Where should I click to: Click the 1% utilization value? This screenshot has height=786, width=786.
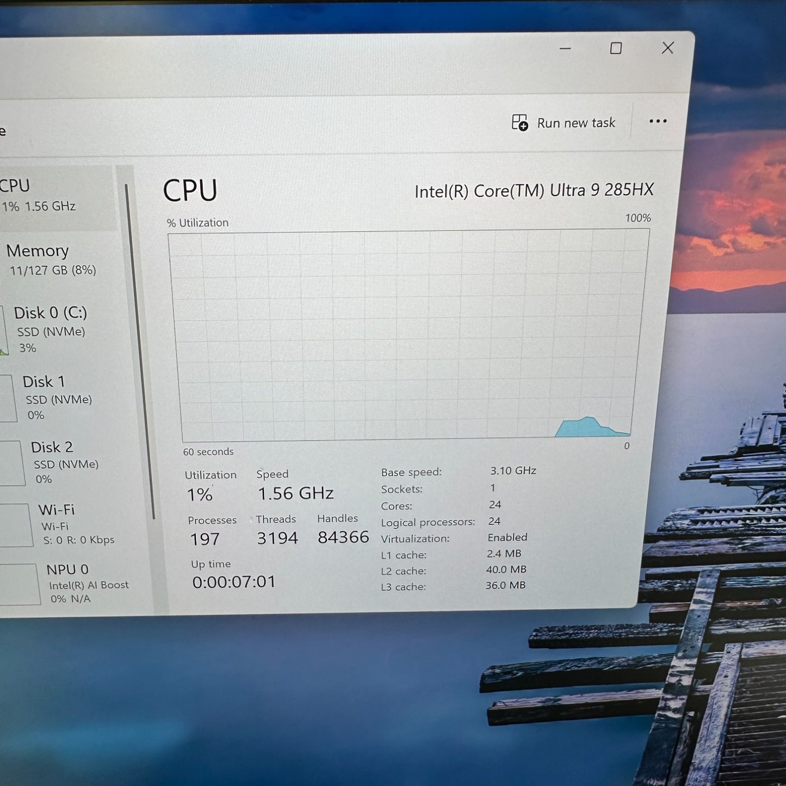(200, 494)
